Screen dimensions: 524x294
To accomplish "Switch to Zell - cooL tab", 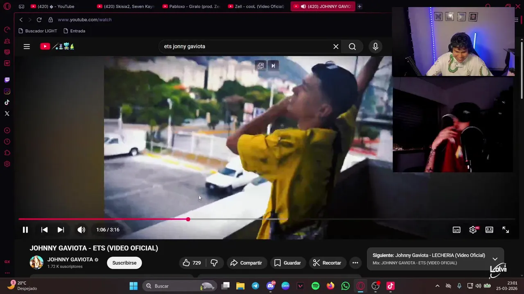I will pos(257,7).
